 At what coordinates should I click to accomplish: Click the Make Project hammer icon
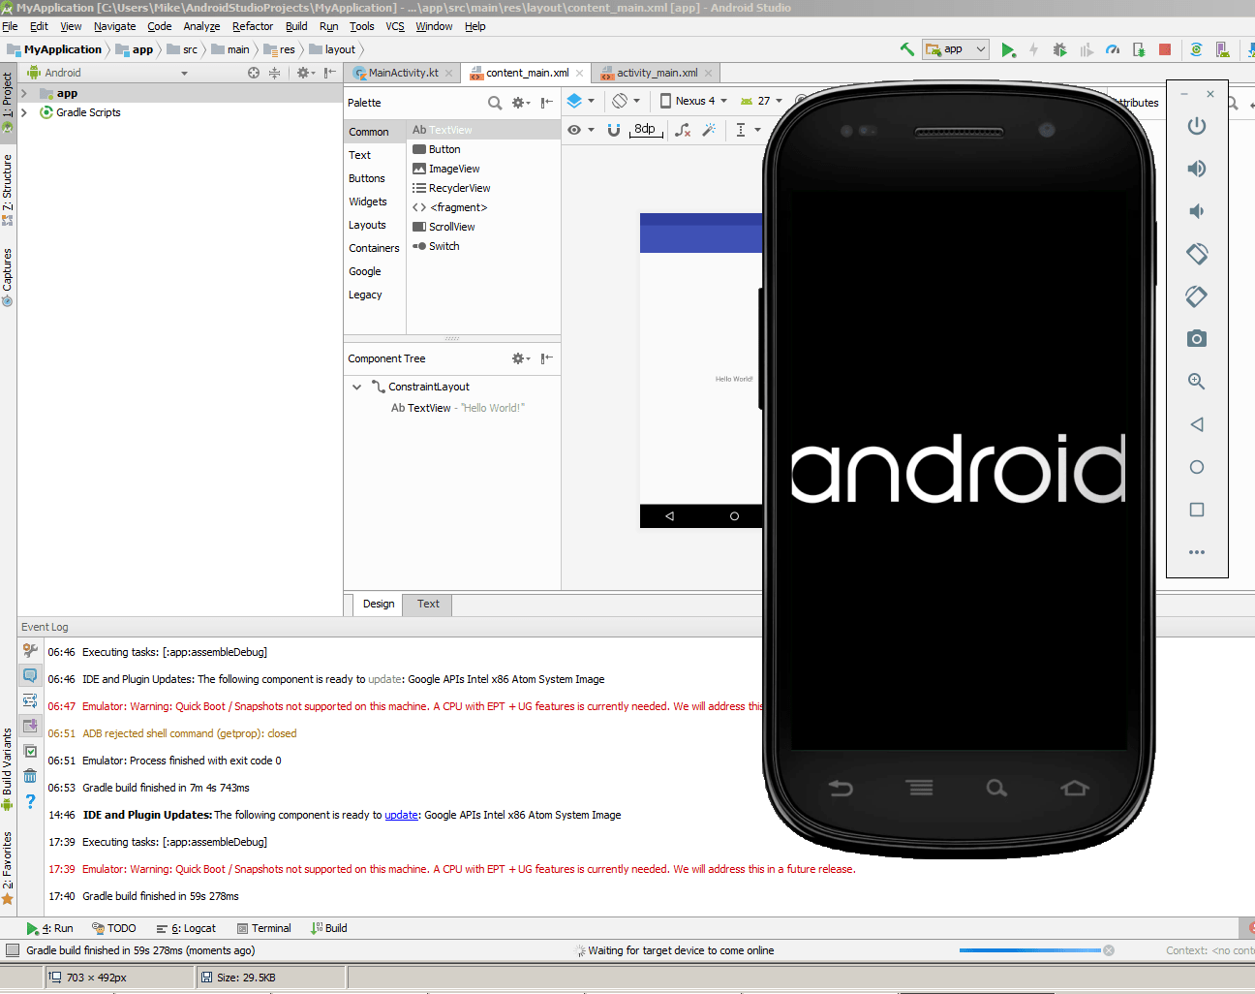coord(907,49)
